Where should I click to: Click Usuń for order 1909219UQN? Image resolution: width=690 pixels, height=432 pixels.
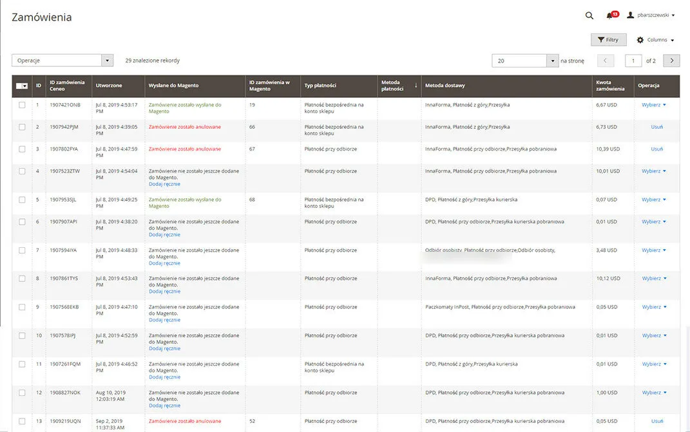656,422
